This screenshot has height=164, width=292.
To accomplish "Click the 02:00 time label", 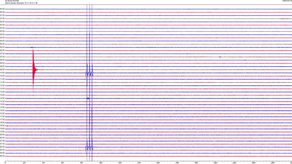I will [2, 22].
